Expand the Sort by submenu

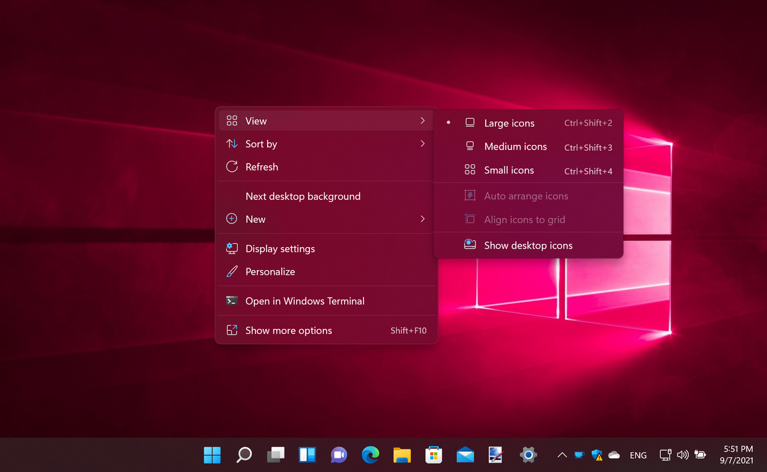coord(261,144)
